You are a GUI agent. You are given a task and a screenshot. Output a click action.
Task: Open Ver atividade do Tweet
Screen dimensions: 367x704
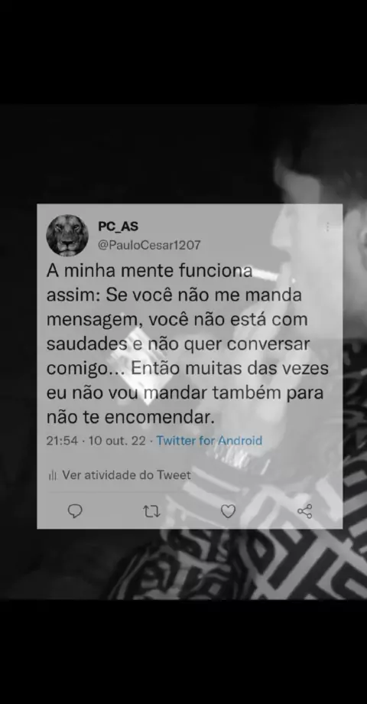point(126,475)
